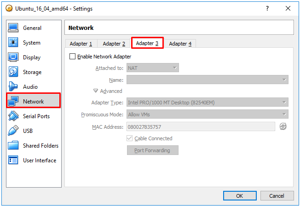The width and height of the screenshot is (300, 206).
Task: Open the General settings icon
Action: (13, 28)
